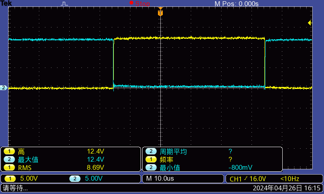Click the CH1 scale badge at 5.00V
The image size is (324, 194).
pos(10,179)
